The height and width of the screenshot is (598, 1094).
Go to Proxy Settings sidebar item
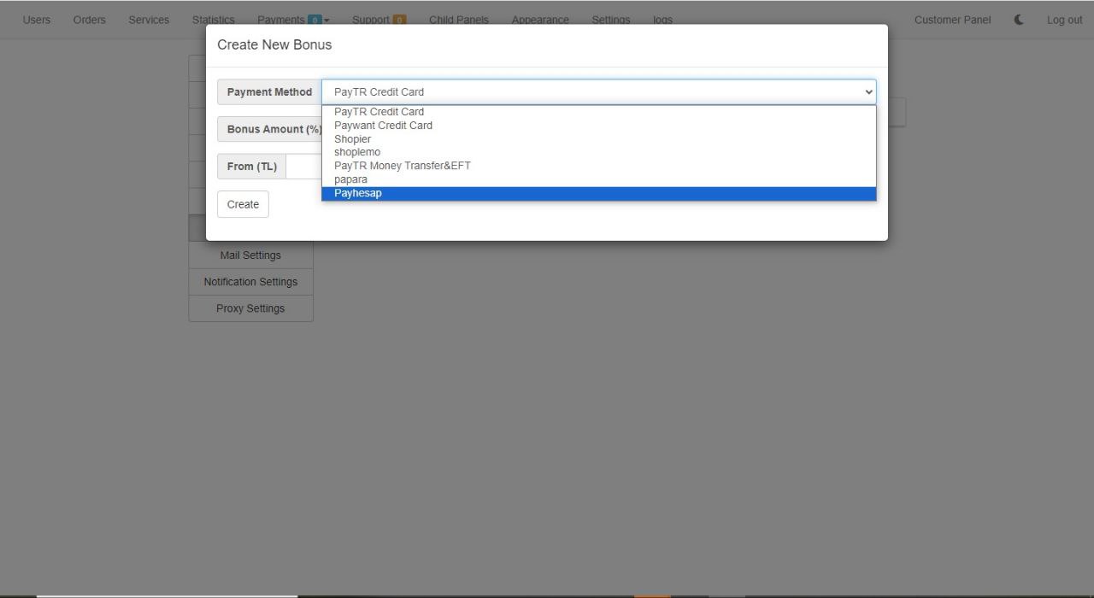coord(250,308)
